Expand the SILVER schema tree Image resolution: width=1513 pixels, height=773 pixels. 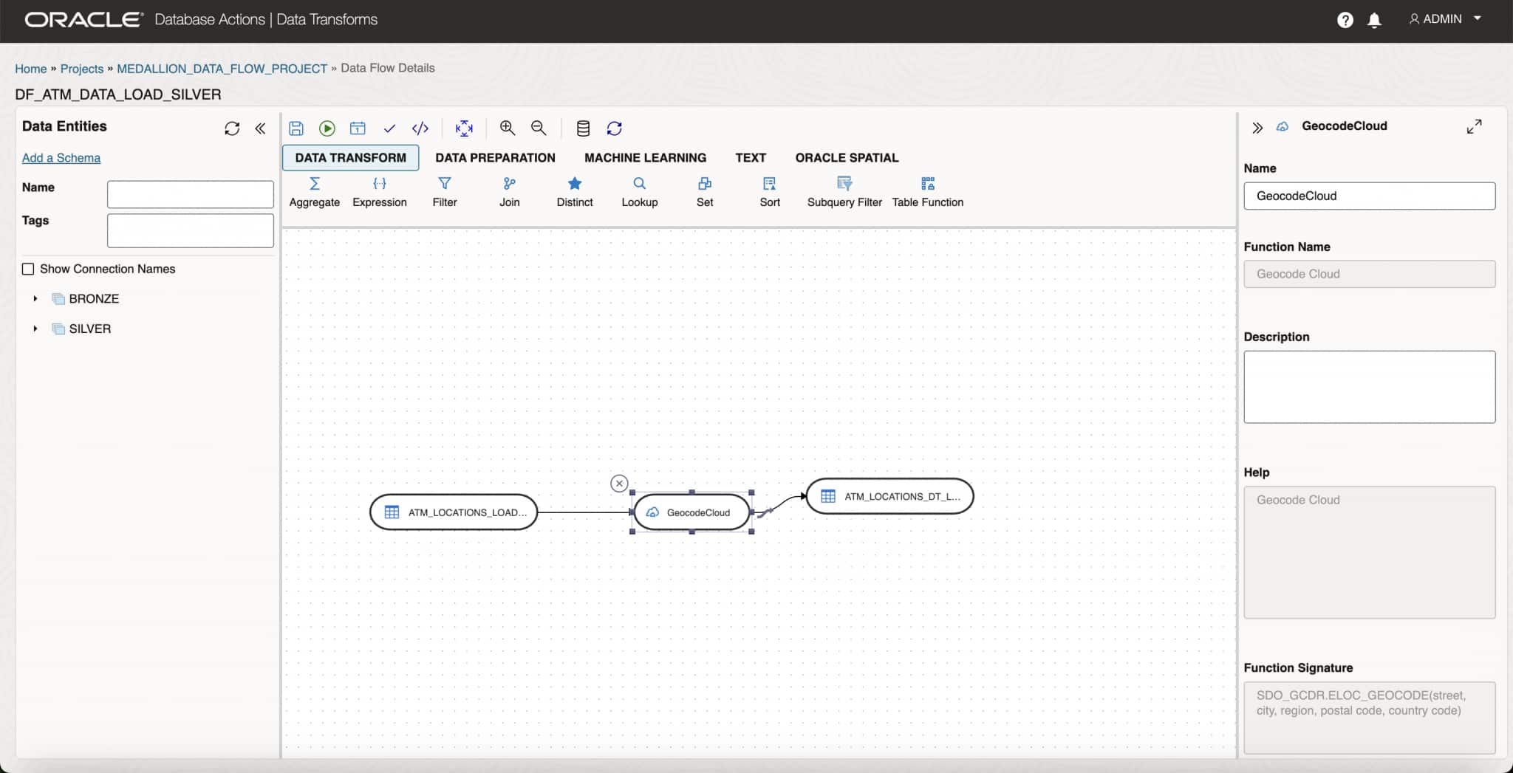[x=35, y=329]
